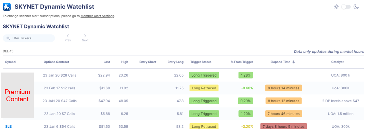Click the Elapsed Time sort arrow
The width and height of the screenshot is (369, 129).
click(293, 62)
